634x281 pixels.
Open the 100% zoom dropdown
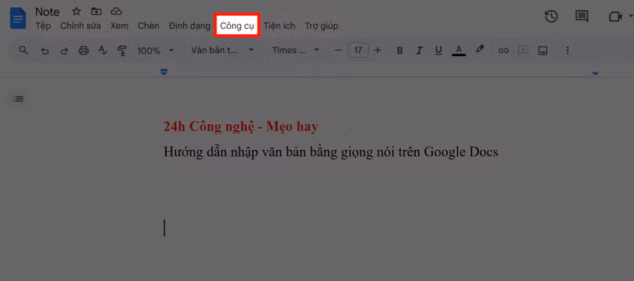[x=156, y=51]
